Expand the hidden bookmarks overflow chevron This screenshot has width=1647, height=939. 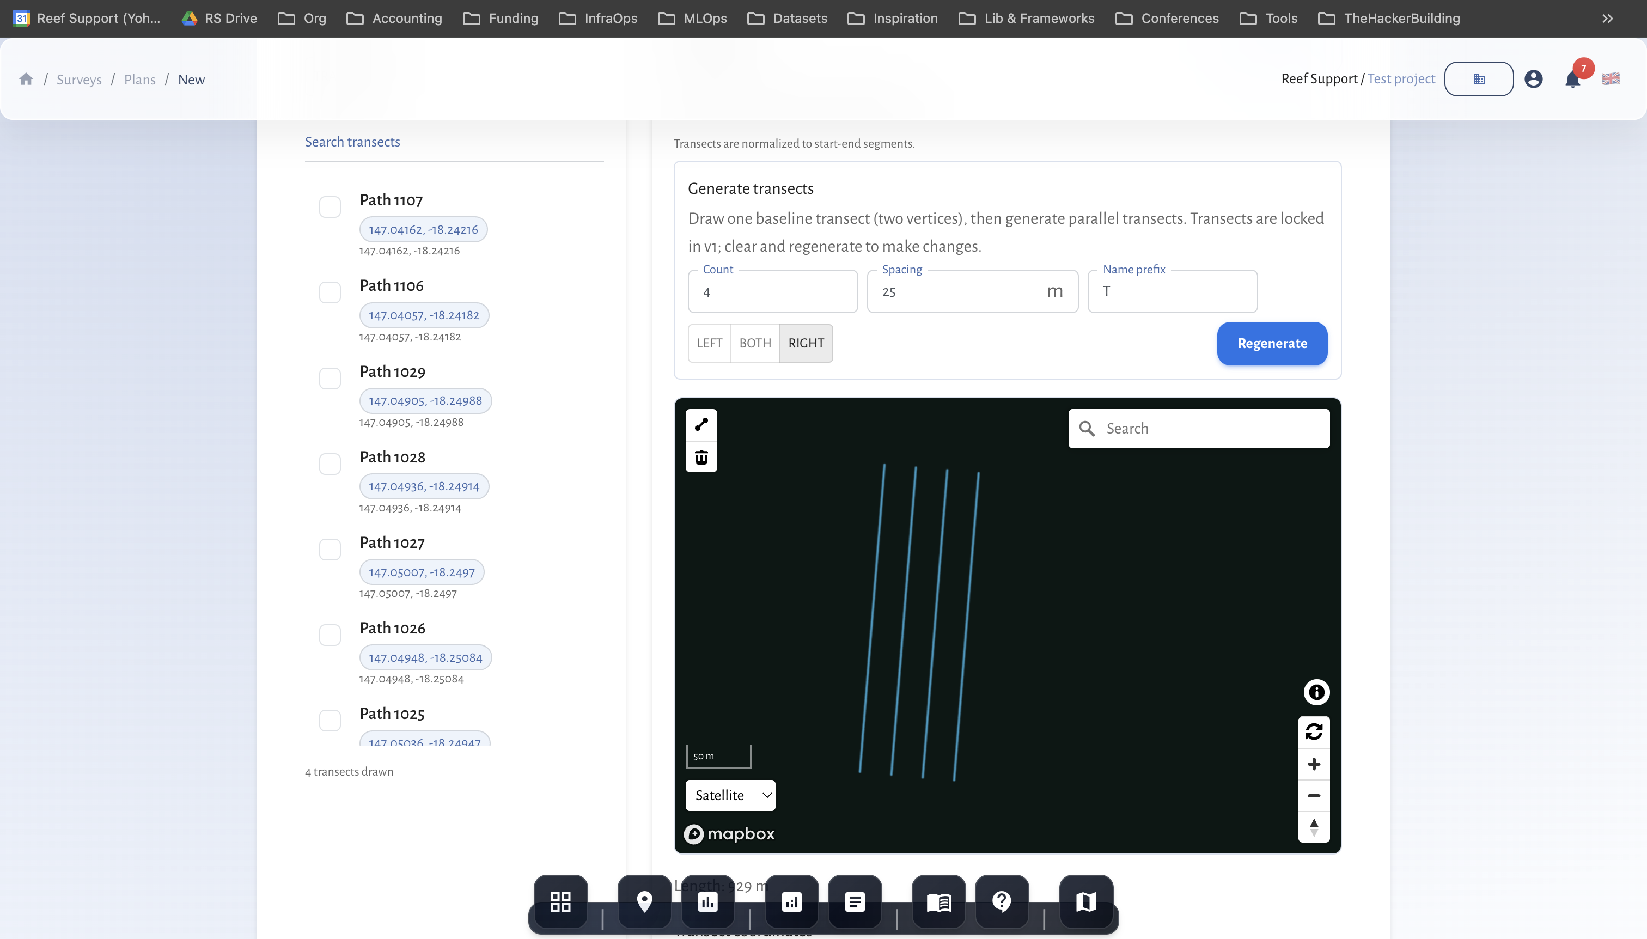click(1607, 18)
